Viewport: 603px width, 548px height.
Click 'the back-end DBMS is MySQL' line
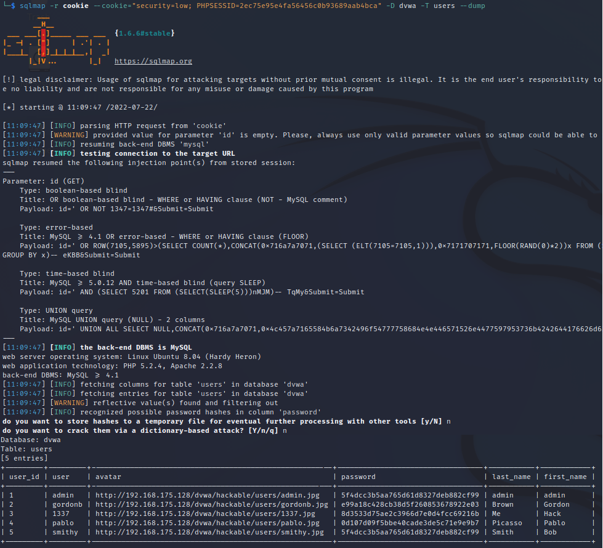(97, 347)
